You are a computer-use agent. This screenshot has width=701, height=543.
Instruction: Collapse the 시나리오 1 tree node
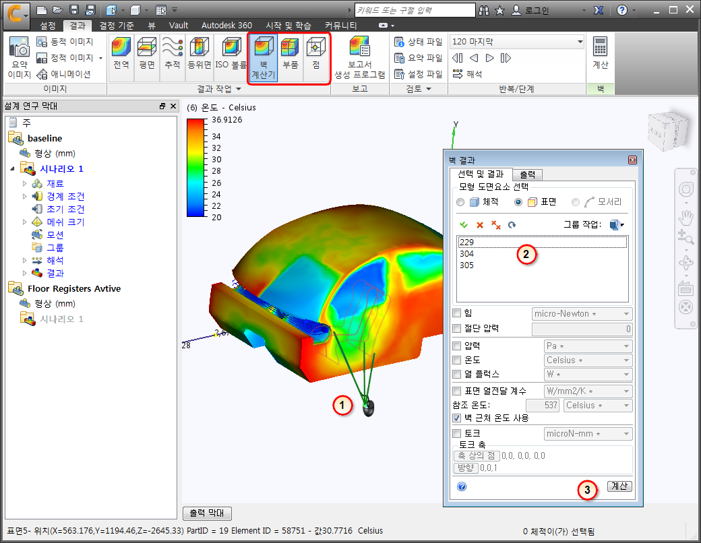(13, 169)
